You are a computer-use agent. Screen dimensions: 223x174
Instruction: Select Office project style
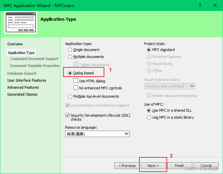(x=149, y=71)
